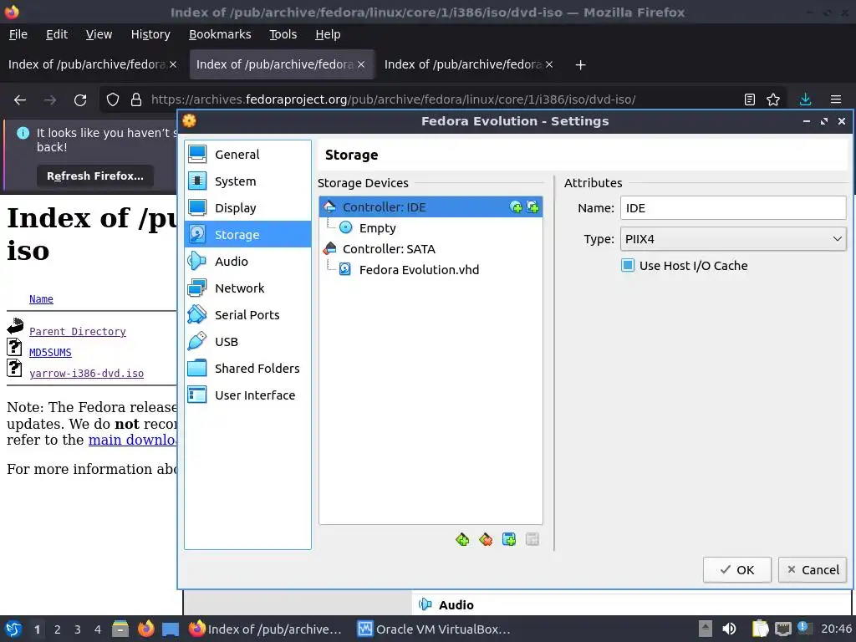Screen dimensions: 856x642
Task: Close the active second Firefox tab
Action: click(361, 64)
